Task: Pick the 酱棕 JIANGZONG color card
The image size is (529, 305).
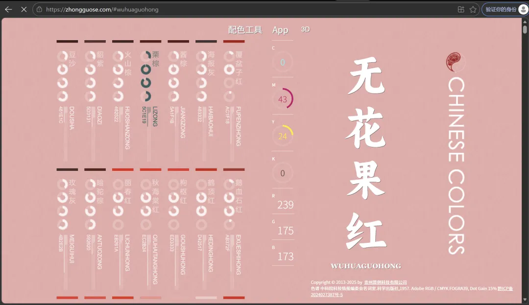Action: tap(178, 101)
